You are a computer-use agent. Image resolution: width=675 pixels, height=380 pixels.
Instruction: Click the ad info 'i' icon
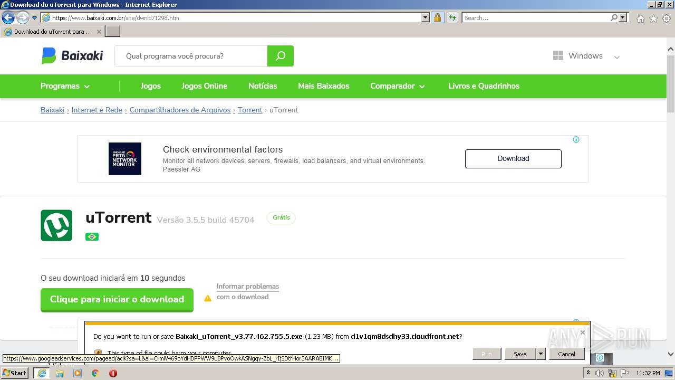point(576,140)
